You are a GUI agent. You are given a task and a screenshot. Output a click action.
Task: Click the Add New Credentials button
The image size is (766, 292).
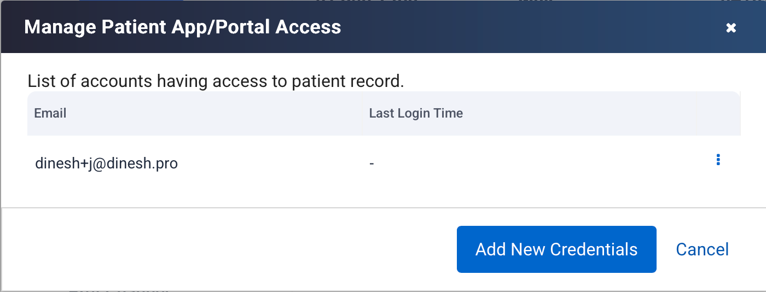point(556,249)
